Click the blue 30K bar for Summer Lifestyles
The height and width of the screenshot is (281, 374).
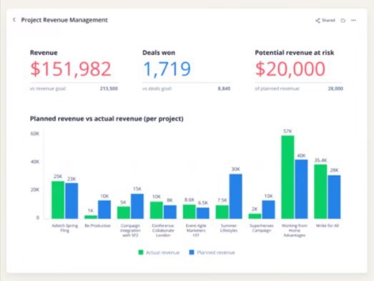[236, 197]
